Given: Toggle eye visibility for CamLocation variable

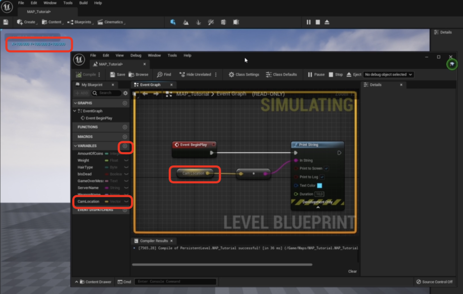Looking at the screenshot, I should 126,202.
